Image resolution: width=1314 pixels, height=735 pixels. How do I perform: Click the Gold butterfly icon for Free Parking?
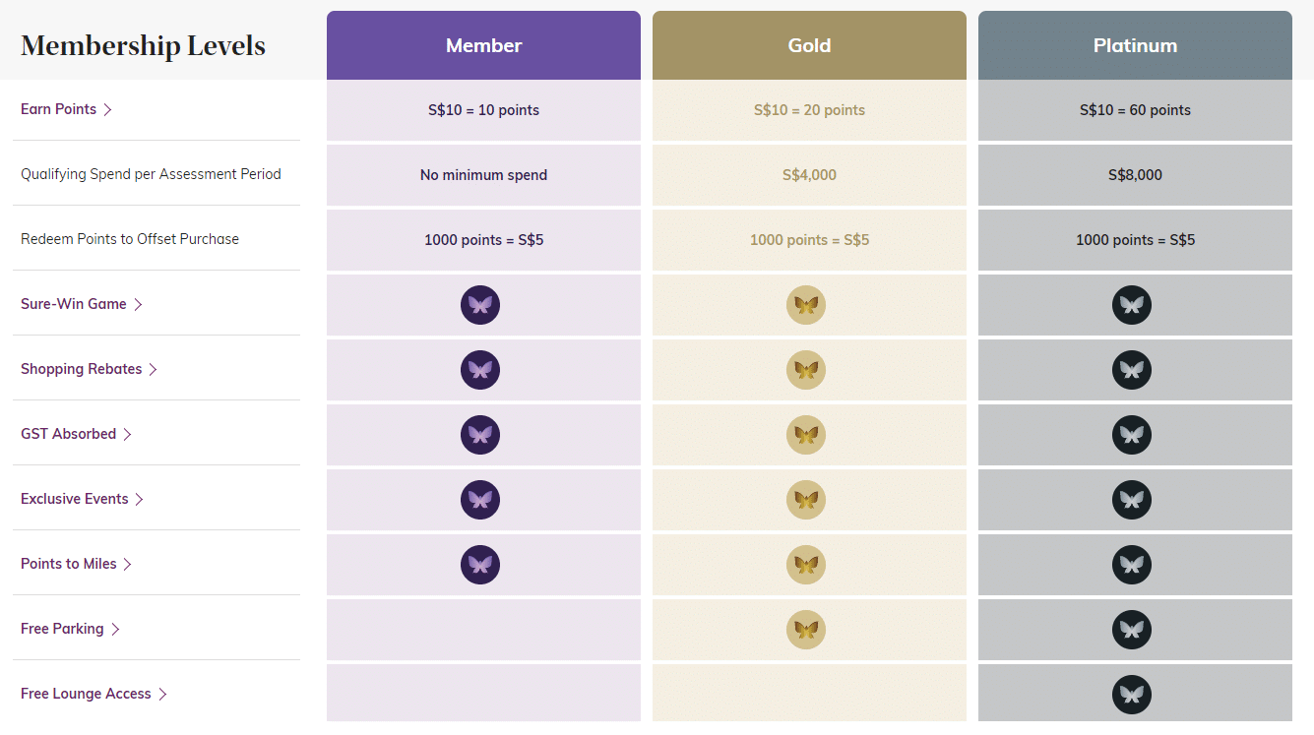(x=806, y=630)
